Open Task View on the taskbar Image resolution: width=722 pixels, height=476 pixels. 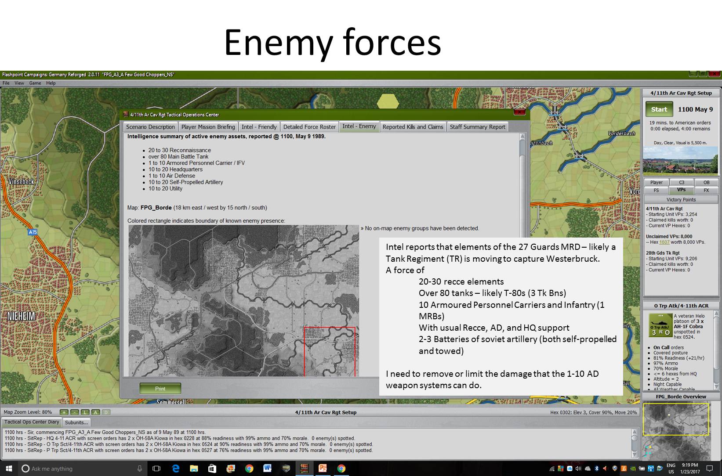coord(156,469)
